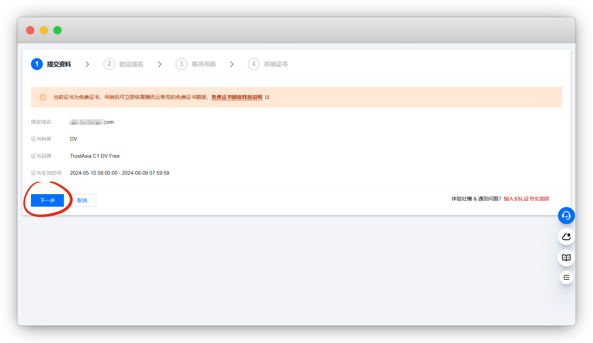
Task: Click the step 4 number circle
Action: pyautogui.click(x=254, y=64)
